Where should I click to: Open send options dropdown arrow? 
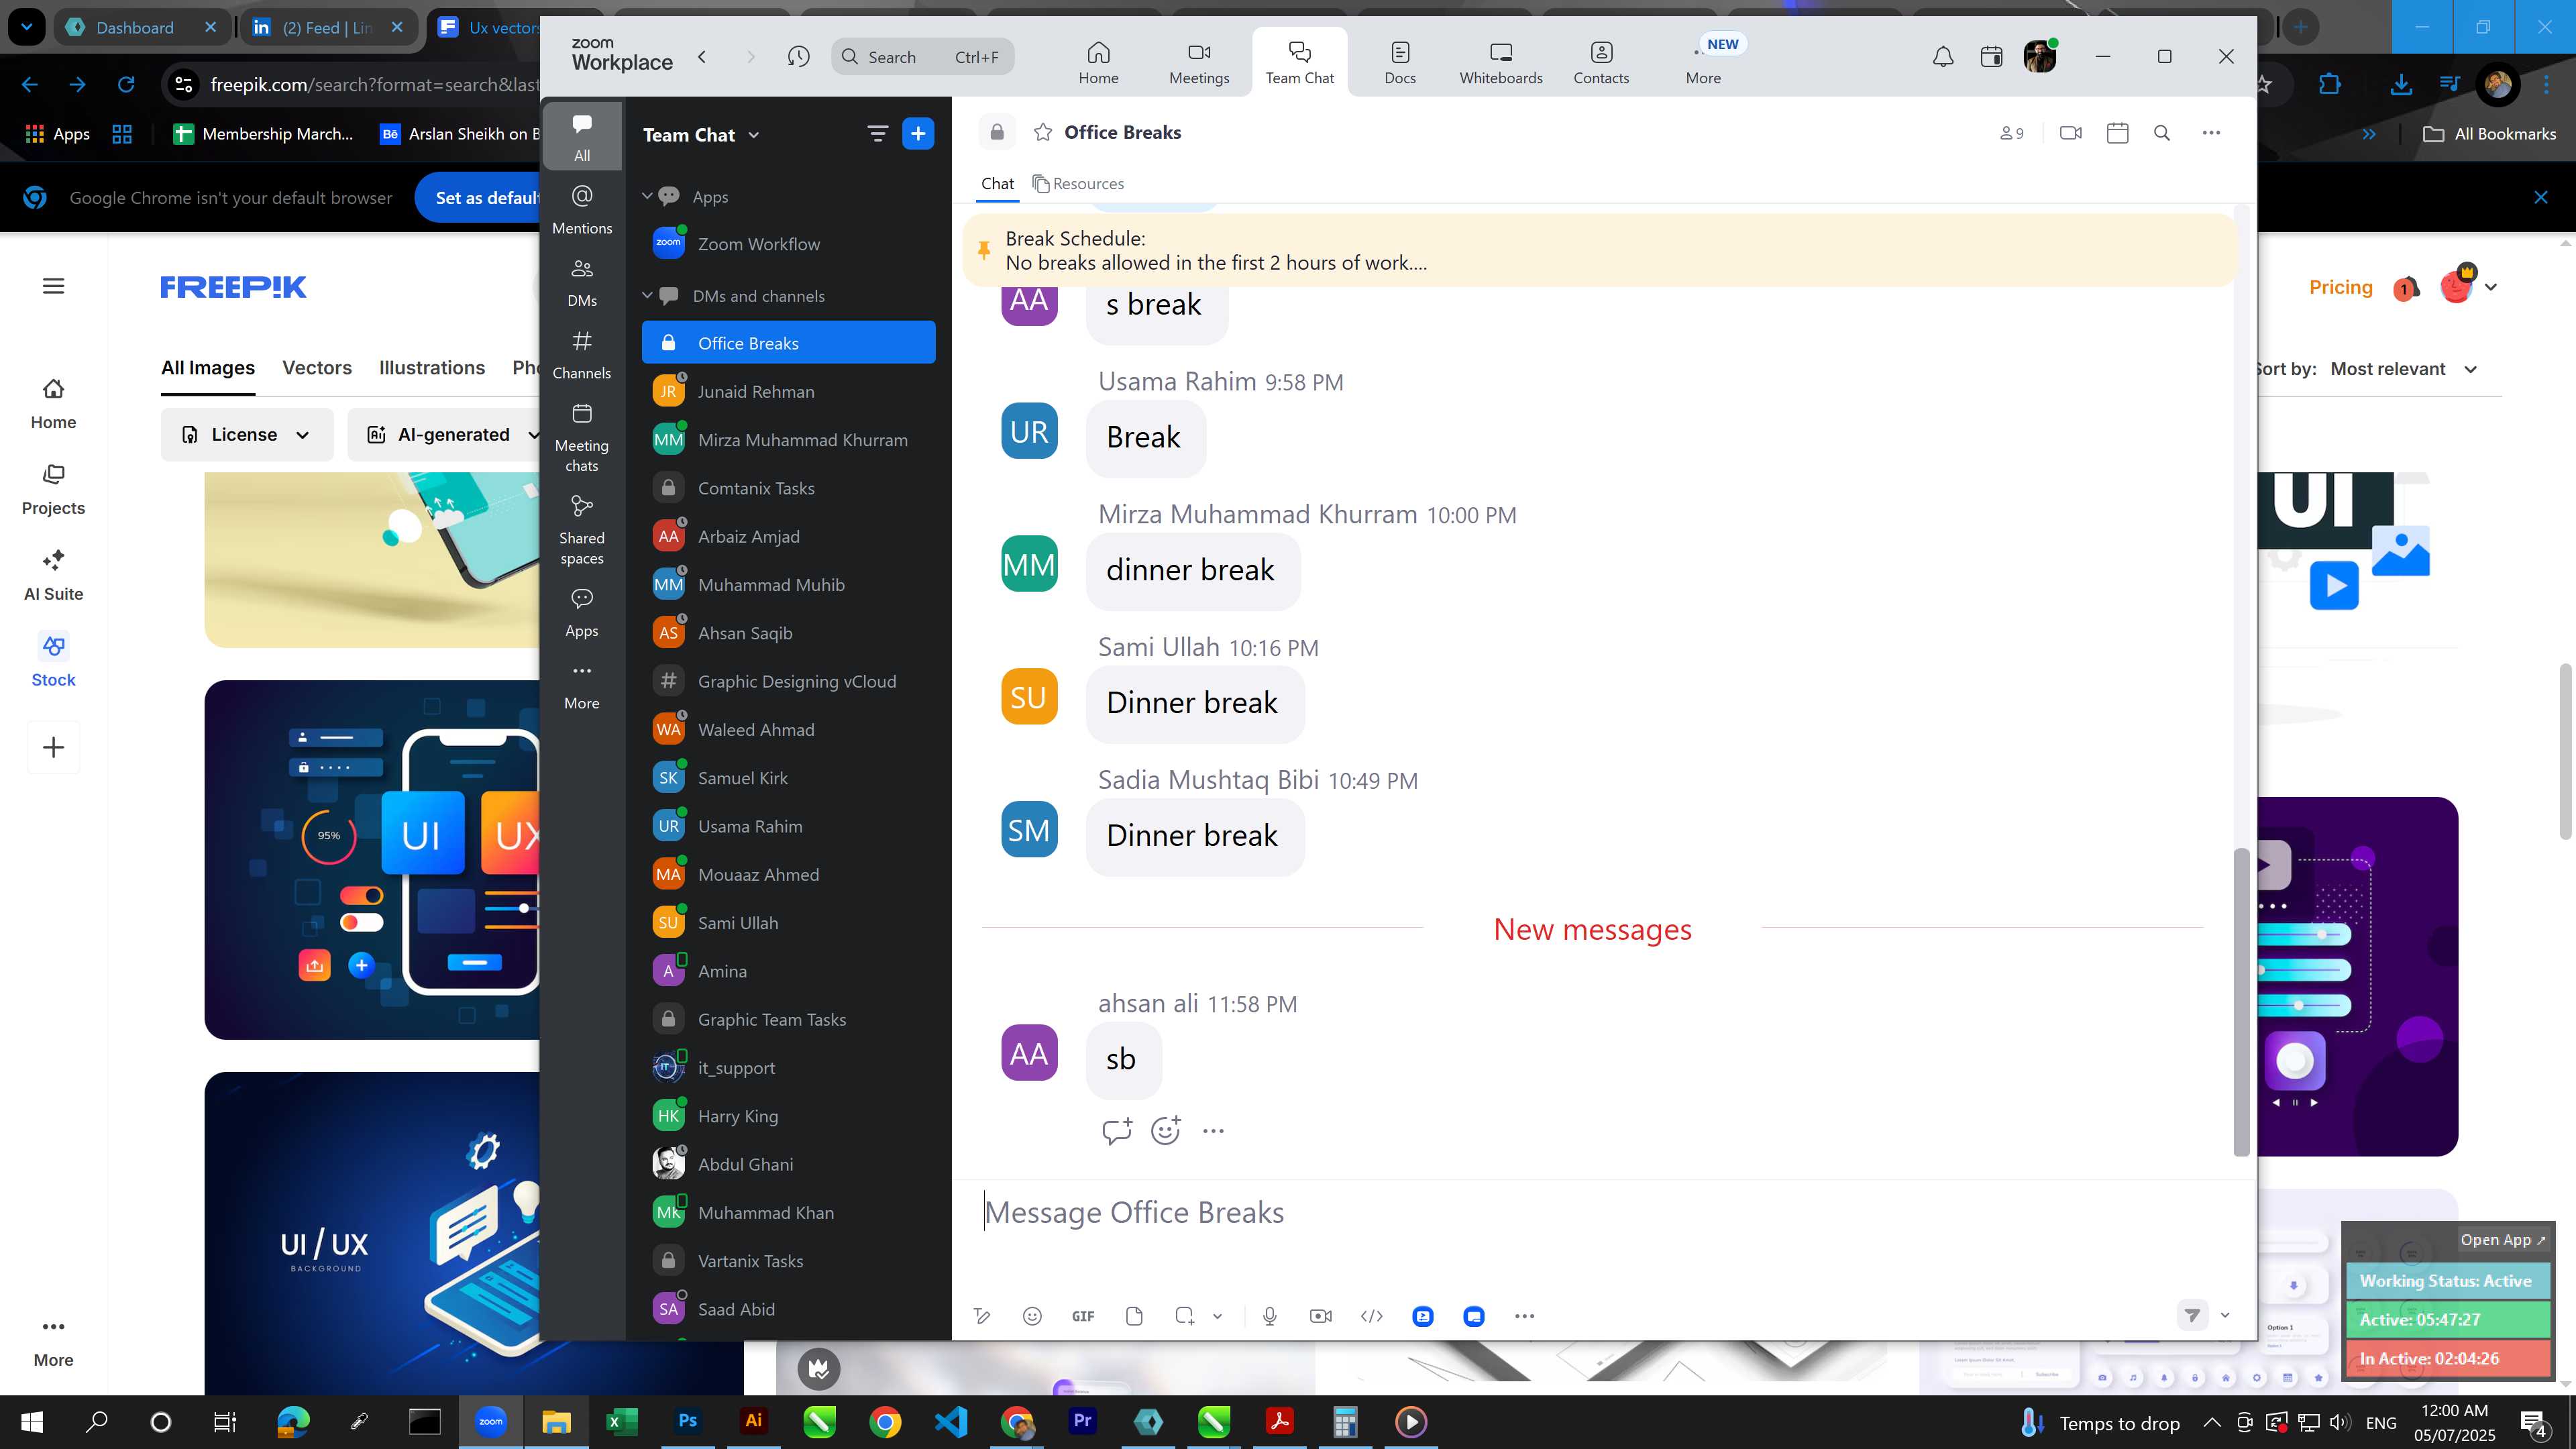pos(2225,1315)
